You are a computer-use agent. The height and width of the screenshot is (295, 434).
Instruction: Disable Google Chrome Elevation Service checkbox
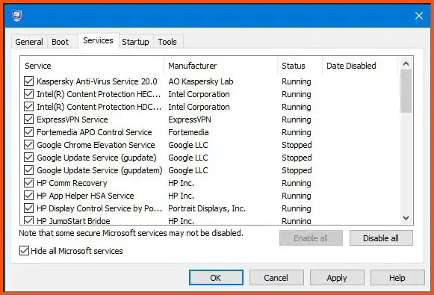(x=29, y=145)
